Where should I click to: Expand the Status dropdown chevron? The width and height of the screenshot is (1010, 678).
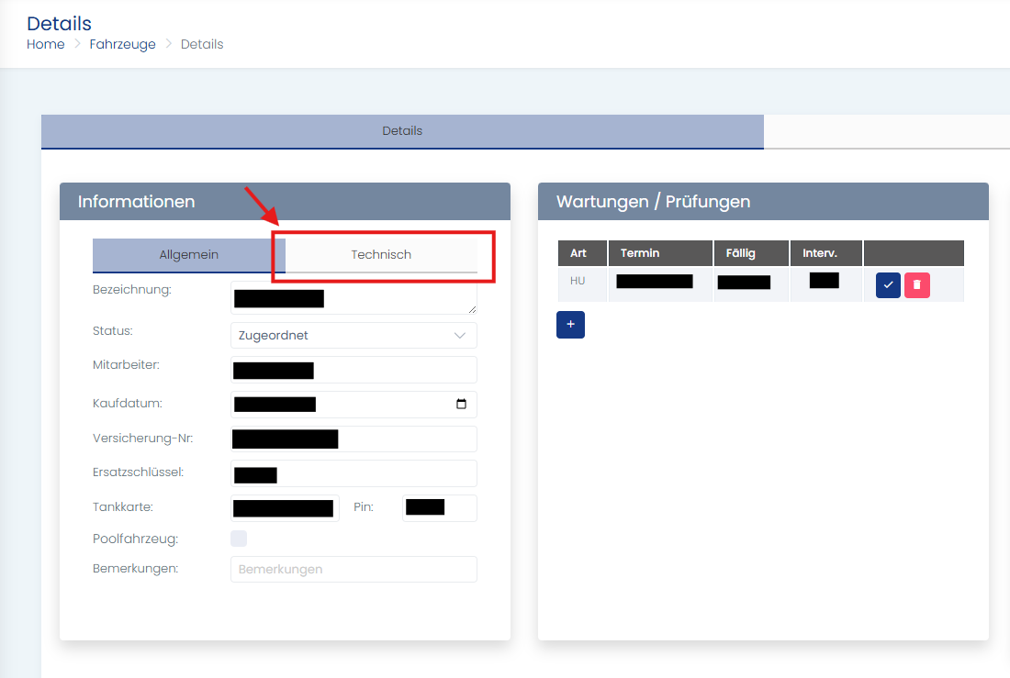(460, 336)
